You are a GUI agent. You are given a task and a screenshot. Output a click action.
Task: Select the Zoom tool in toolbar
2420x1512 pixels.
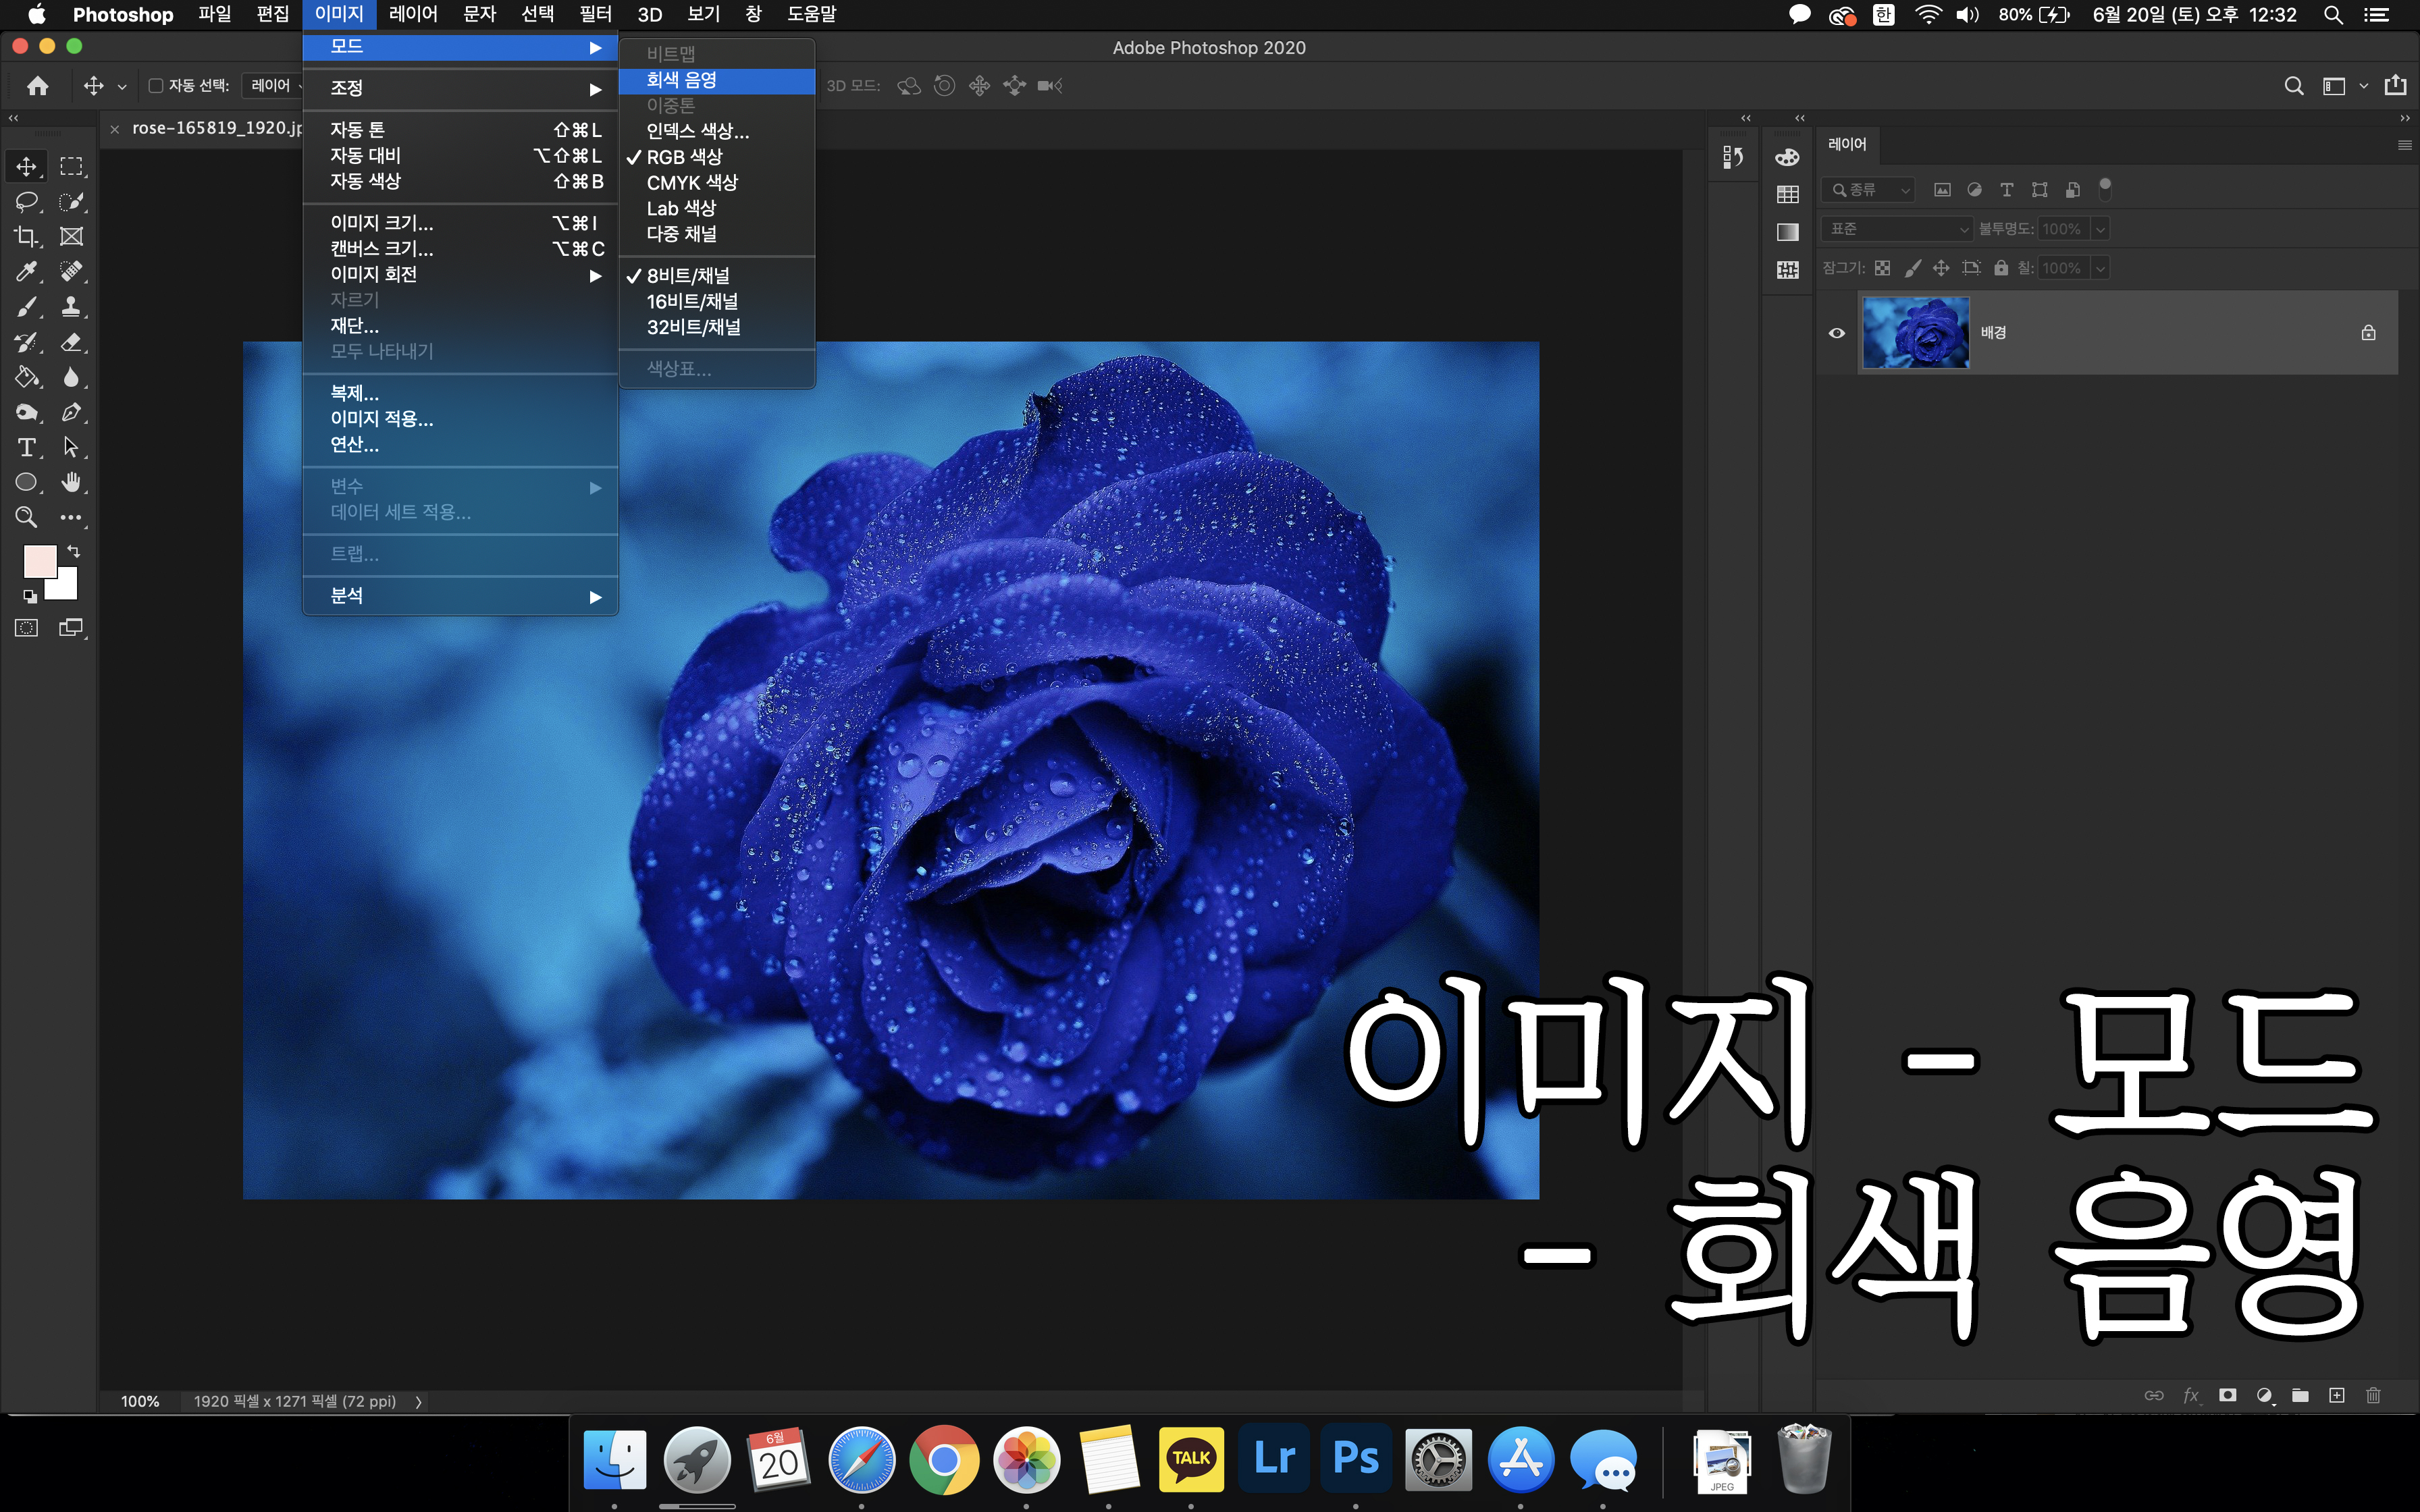point(26,517)
